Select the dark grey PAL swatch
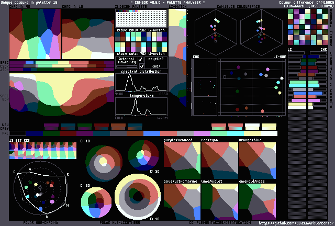Viewport: 335px width, 226px height. click(x=118, y=133)
